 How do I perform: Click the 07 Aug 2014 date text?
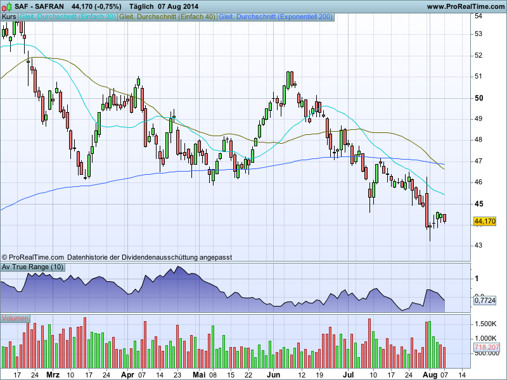point(178,6)
